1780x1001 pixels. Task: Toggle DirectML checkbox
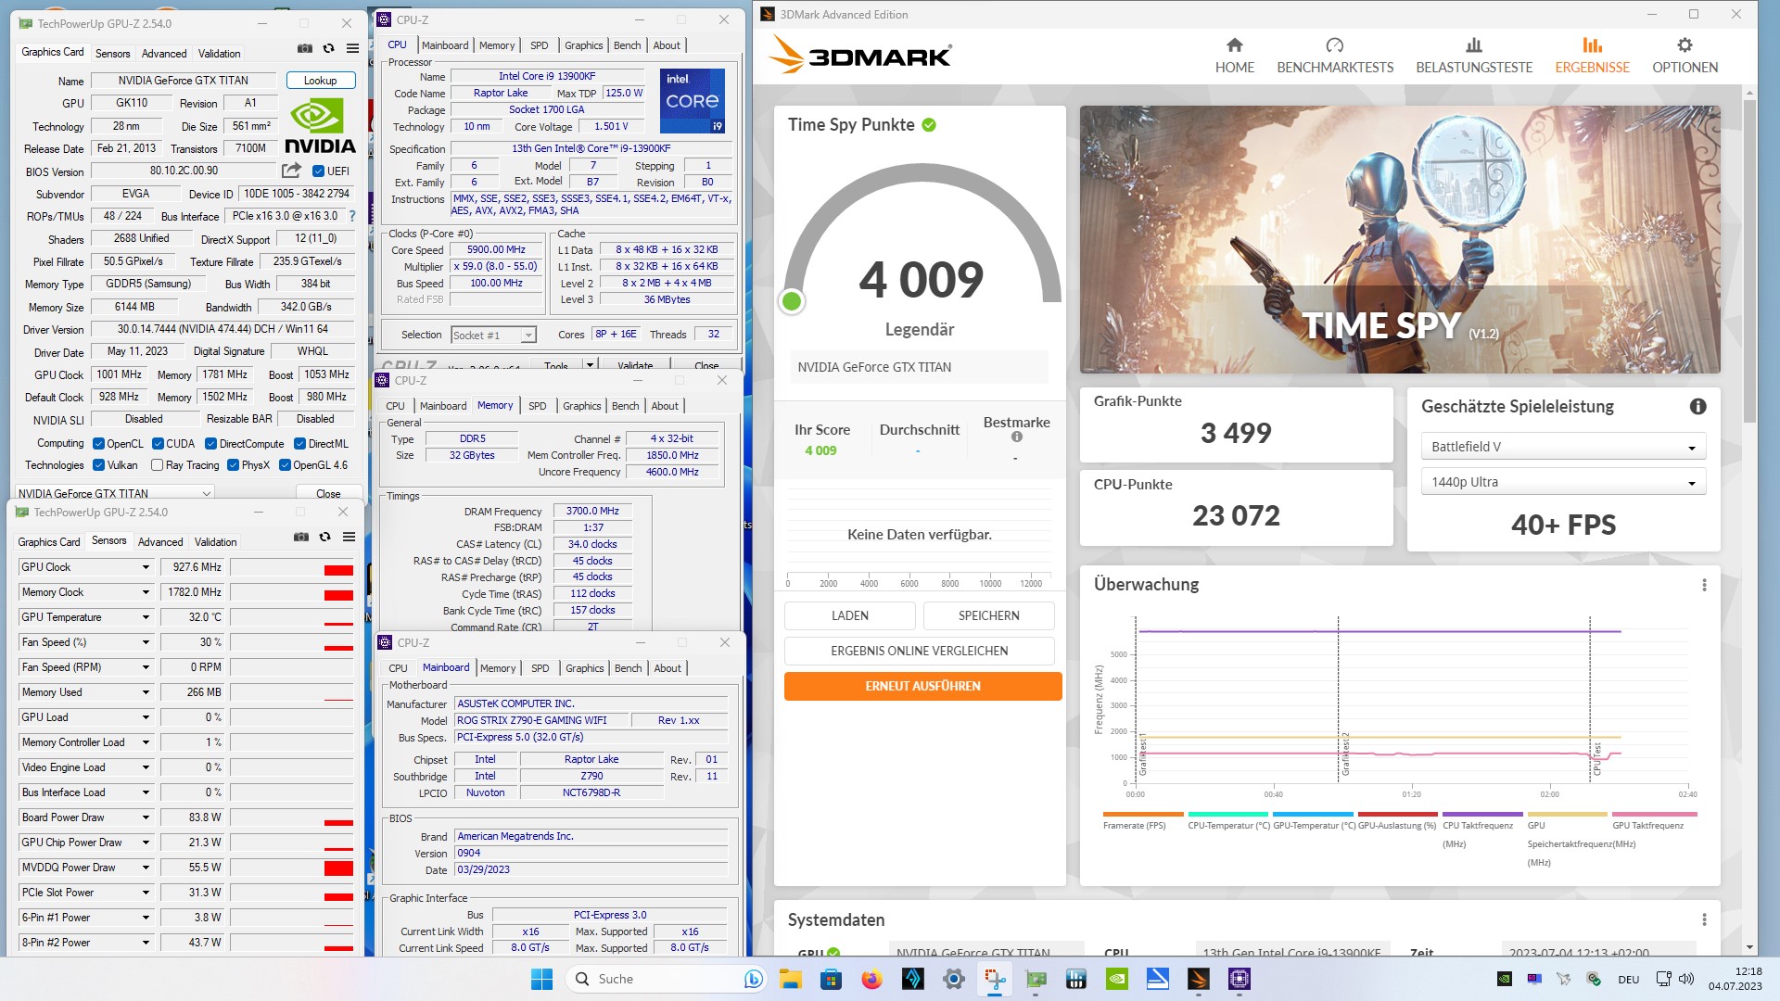(x=299, y=444)
